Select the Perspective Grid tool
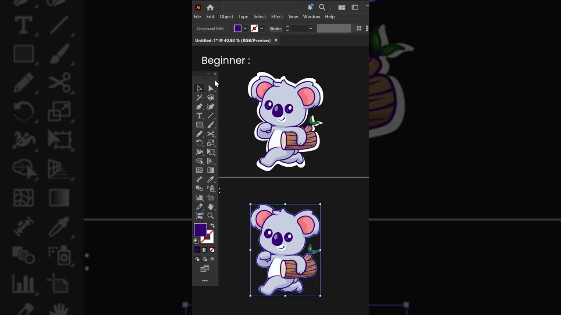Viewport: 561px width, 315px height. point(211,161)
